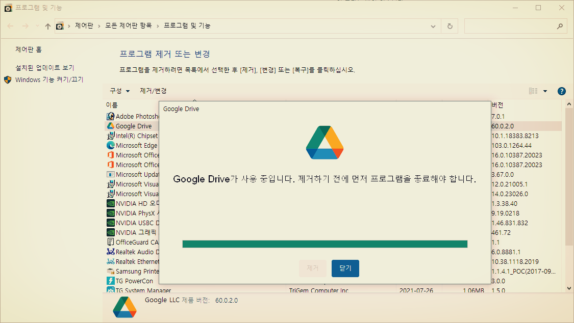
Task: Click the NVIDIA PhysX icon
Action: pyautogui.click(x=110, y=213)
